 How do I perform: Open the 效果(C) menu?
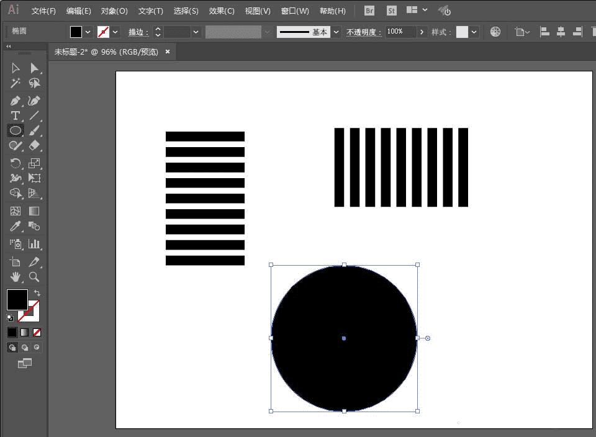(x=222, y=11)
